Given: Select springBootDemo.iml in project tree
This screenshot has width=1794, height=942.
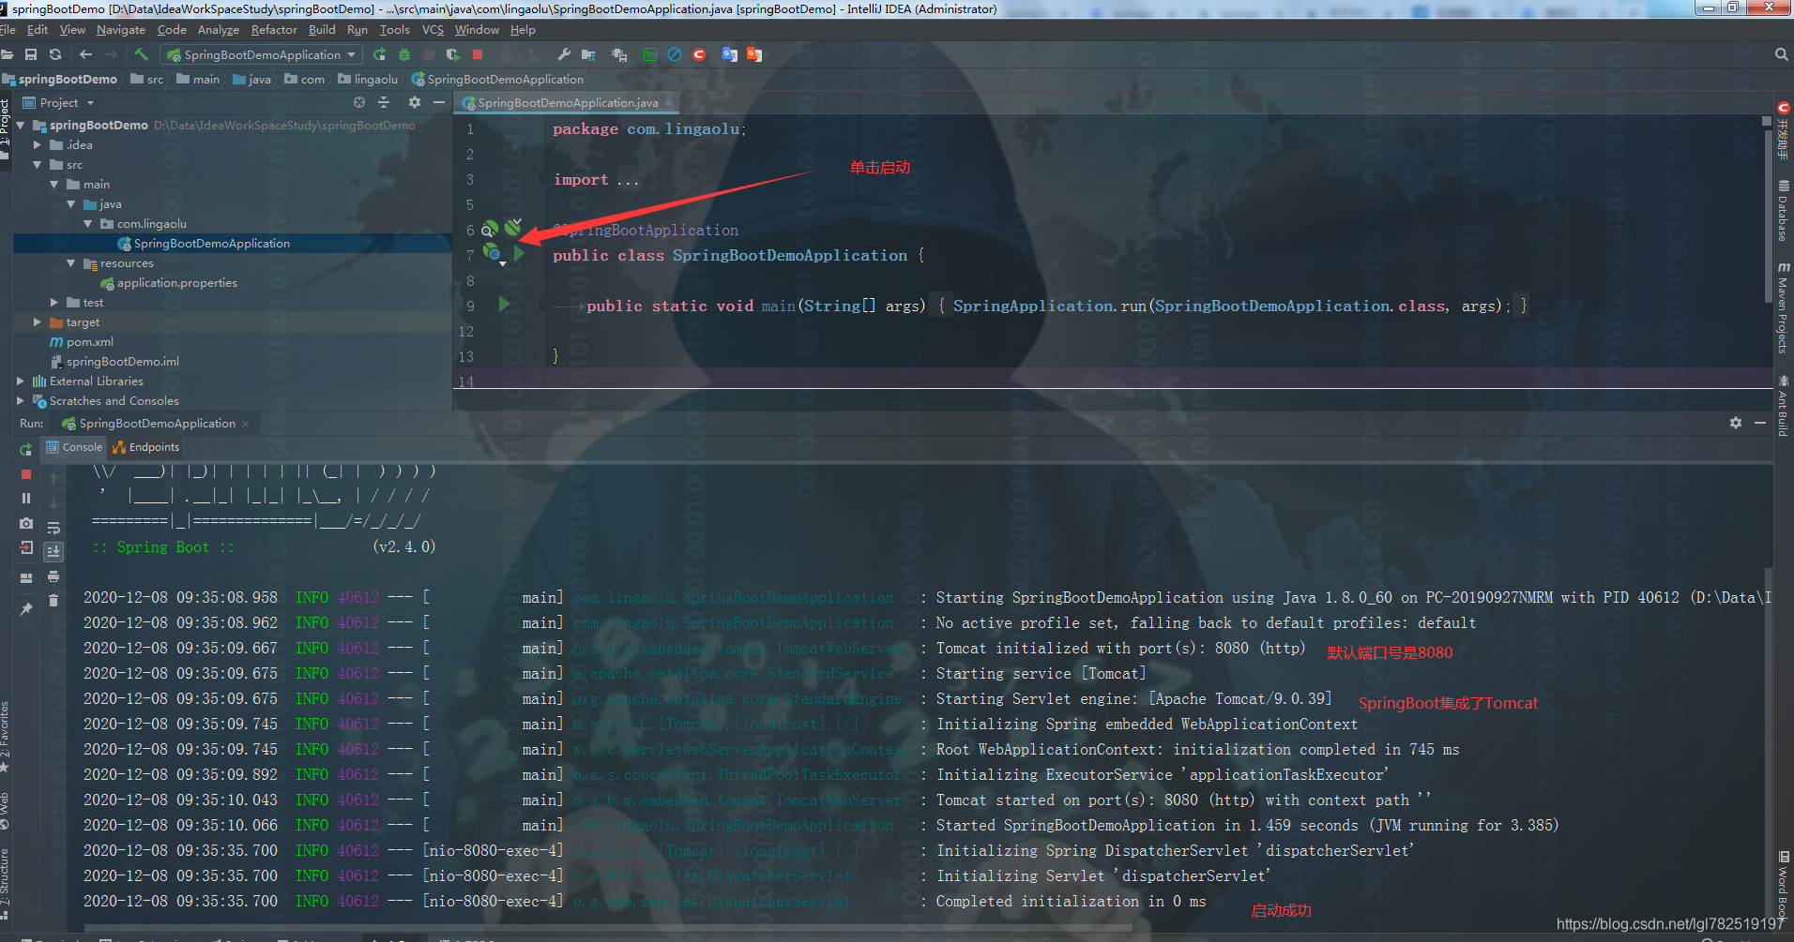Looking at the screenshot, I should 114,361.
